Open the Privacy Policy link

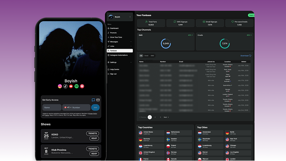[x=93, y=114]
